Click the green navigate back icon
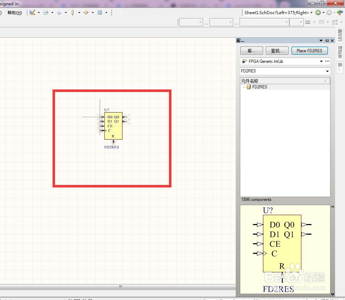The image size is (345, 300). (x=318, y=12)
